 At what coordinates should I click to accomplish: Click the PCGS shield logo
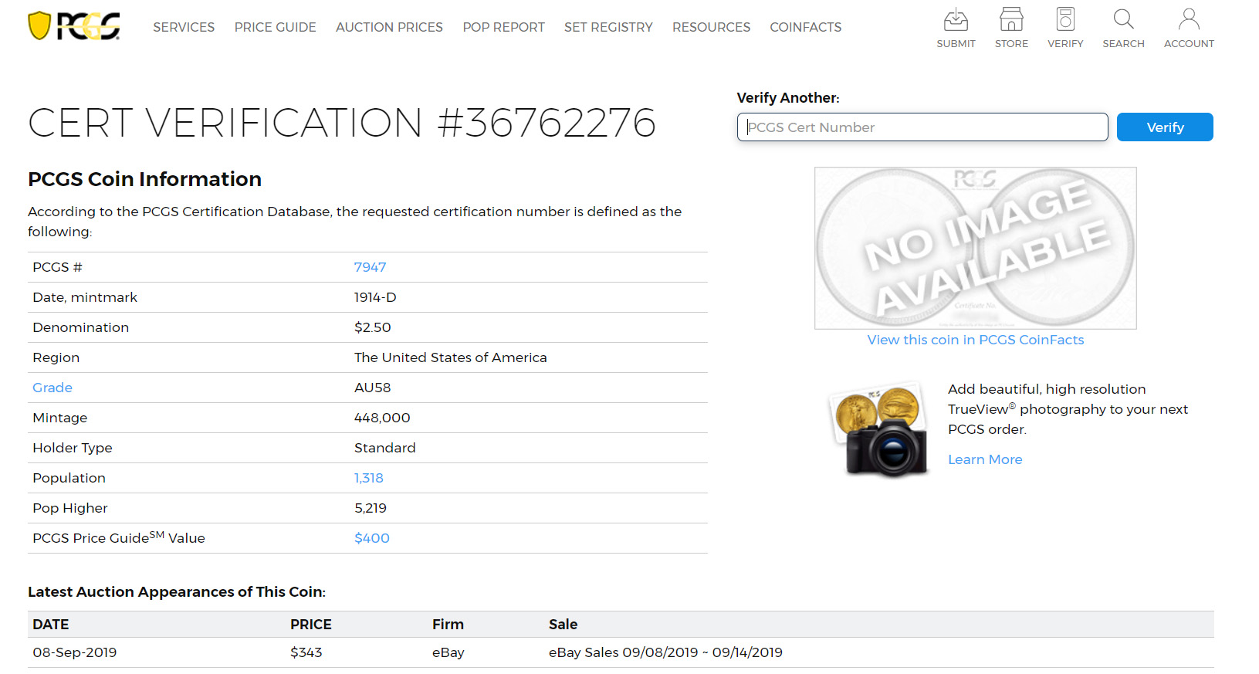pyautogui.click(x=74, y=26)
